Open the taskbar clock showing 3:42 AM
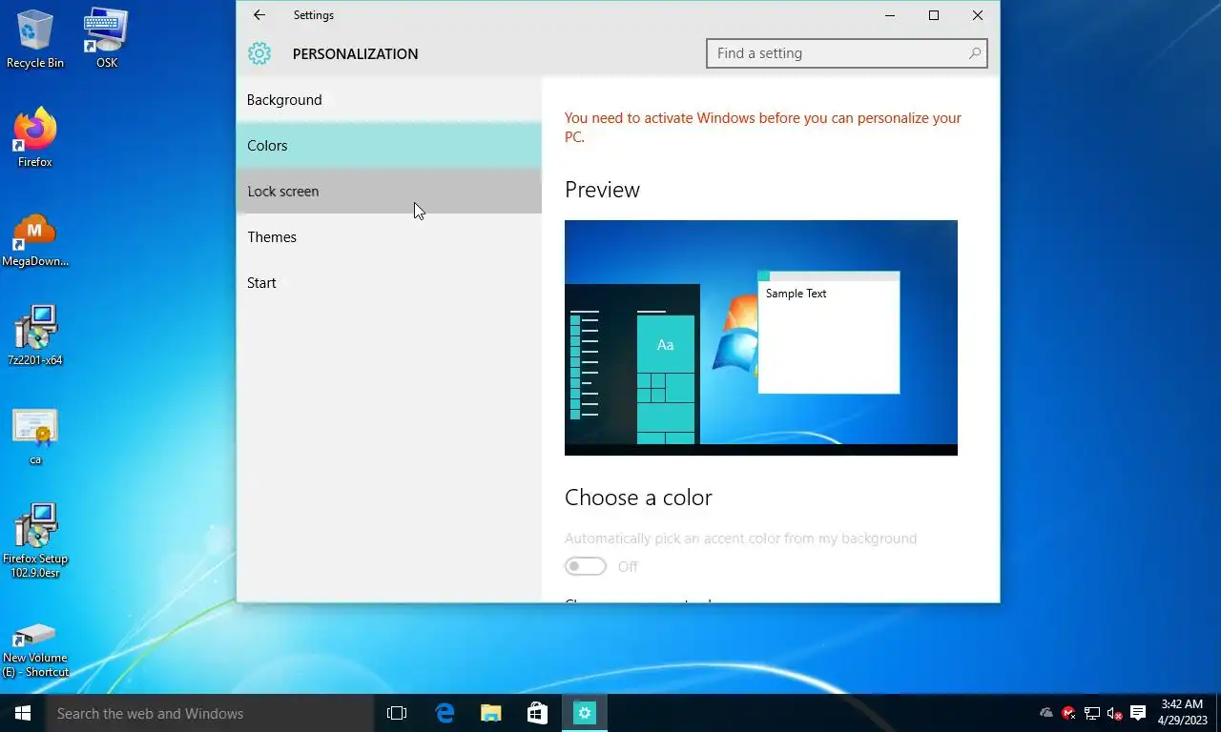 click(1183, 713)
